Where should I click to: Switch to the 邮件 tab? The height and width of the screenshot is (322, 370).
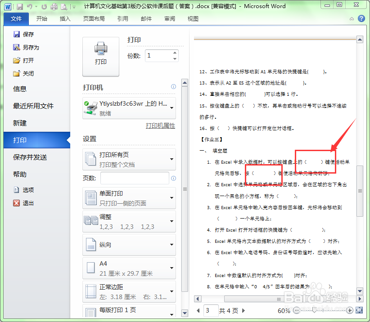146,18
